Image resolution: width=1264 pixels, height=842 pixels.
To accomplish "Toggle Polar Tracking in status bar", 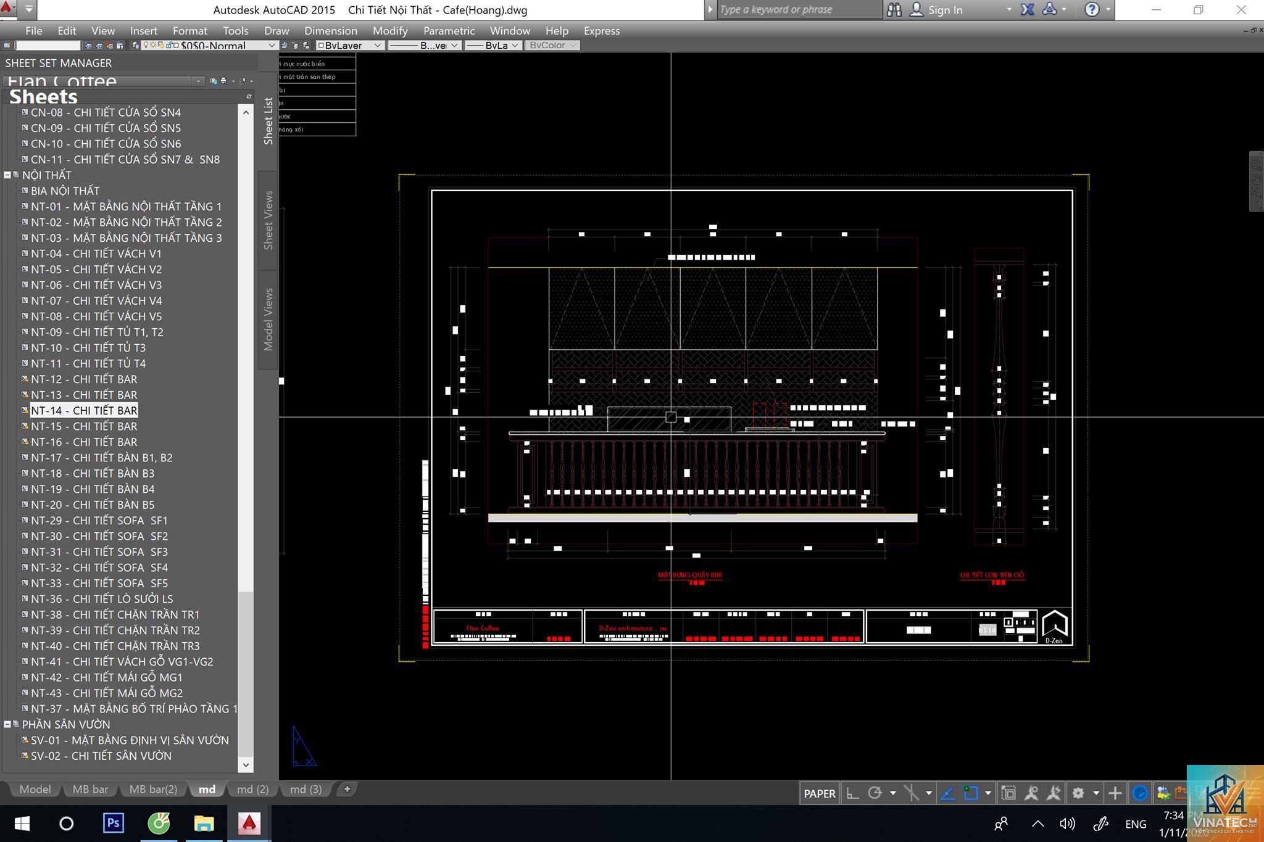I will 875,793.
